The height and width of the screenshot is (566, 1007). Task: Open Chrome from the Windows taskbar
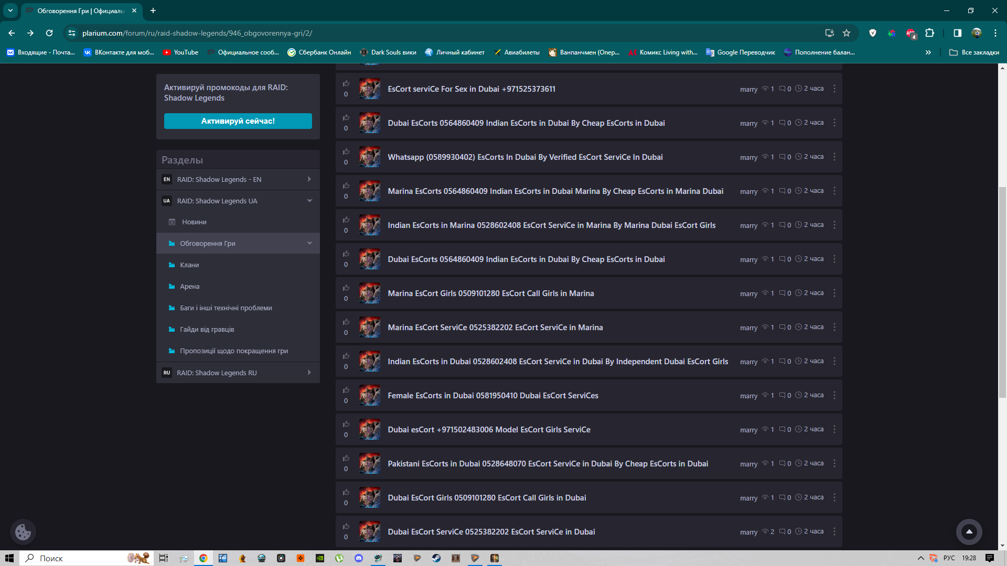203,558
